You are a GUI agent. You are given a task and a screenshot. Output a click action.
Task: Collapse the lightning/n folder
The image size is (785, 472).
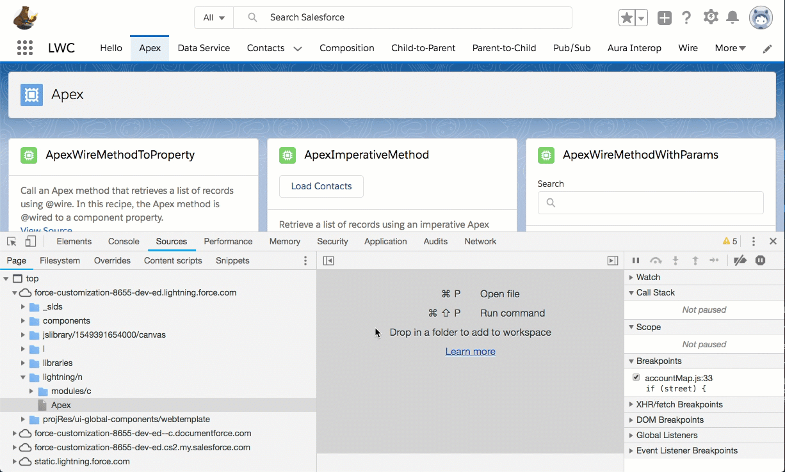click(23, 377)
